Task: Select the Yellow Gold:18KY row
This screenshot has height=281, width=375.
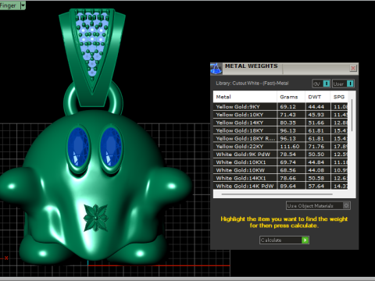Action: pyautogui.click(x=280, y=130)
